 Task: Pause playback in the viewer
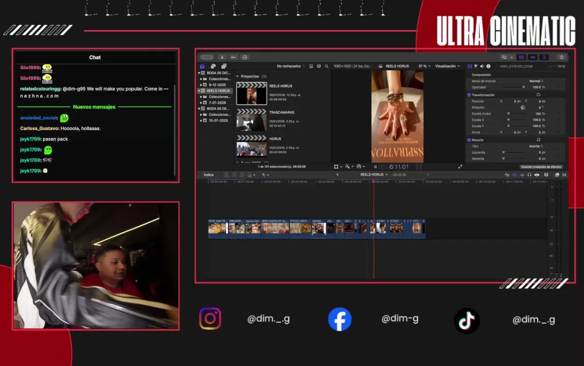click(x=375, y=167)
